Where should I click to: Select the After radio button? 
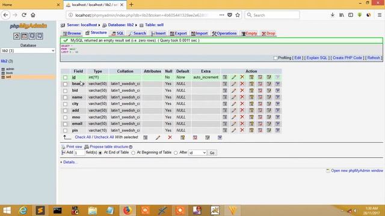point(176,153)
